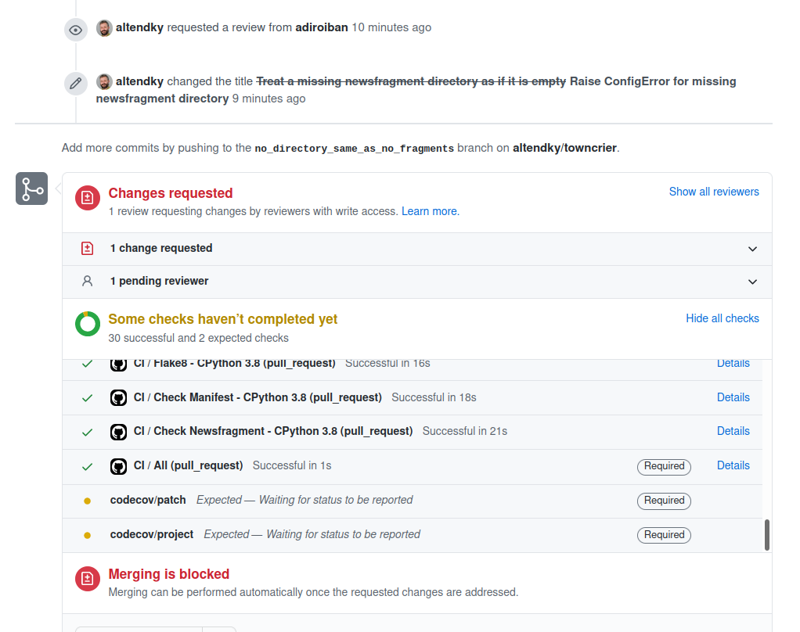
Task: Click the red Merging is blocked icon
Action: (88, 579)
